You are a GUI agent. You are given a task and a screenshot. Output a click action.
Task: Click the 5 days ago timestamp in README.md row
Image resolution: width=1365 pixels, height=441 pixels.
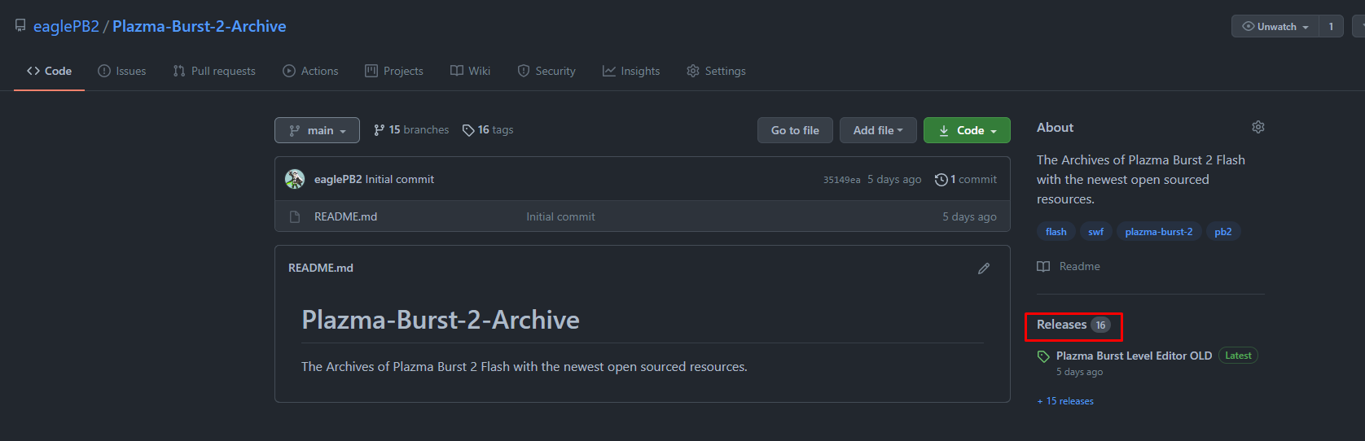969,216
